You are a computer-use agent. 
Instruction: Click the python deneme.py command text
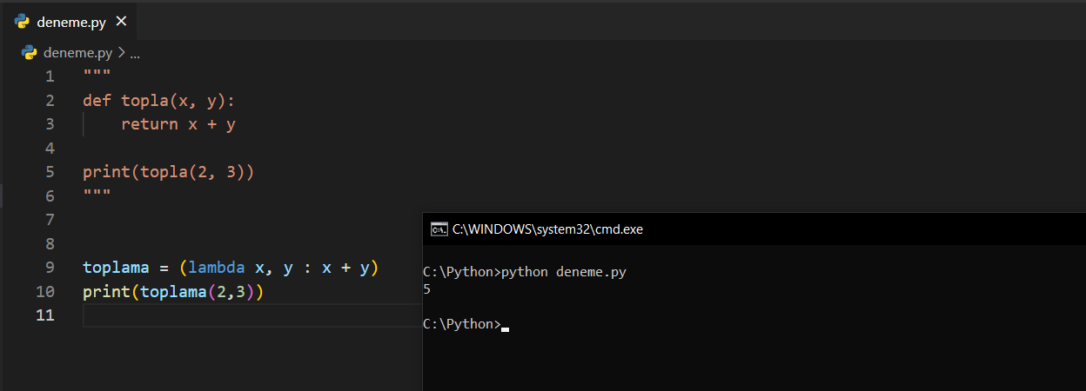pos(564,272)
